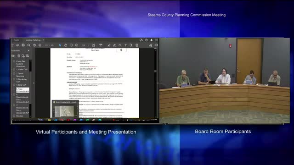This screenshot has height=165, width=294.
Task: Close the Bookmarks panel
Action: coord(28,50)
